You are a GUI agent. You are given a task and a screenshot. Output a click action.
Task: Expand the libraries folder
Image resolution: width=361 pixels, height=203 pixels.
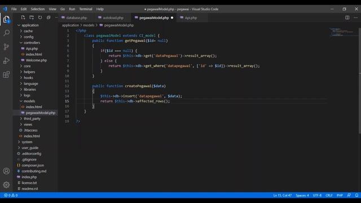[x=30, y=89]
